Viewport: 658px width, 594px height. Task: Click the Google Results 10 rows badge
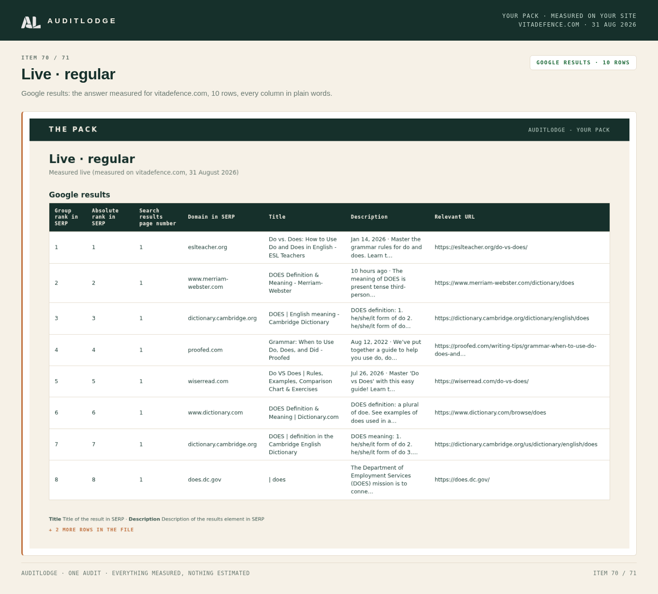pyautogui.click(x=583, y=62)
